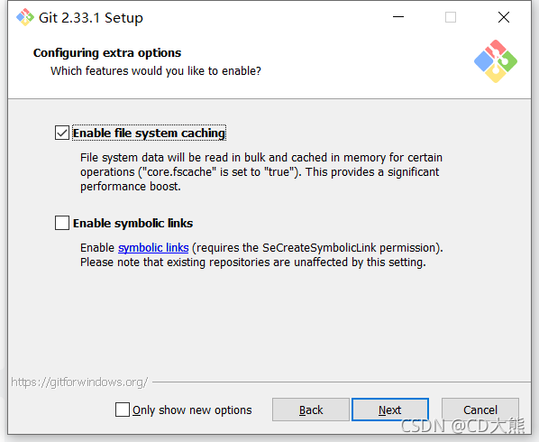
Task: Open the symbolic links hyperlink
Action: (153, 248)
